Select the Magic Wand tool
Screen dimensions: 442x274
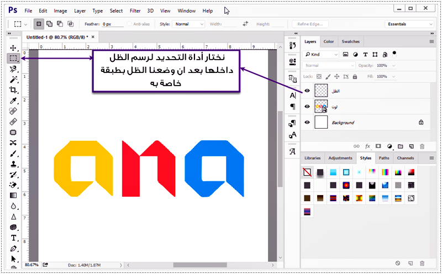click(13, 80)
